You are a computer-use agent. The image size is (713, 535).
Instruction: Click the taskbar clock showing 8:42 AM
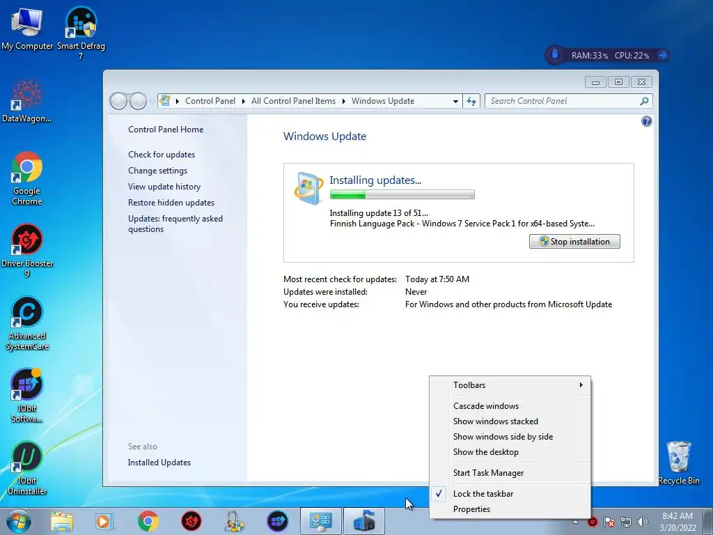pyautogui.click(x=677, y=522)
